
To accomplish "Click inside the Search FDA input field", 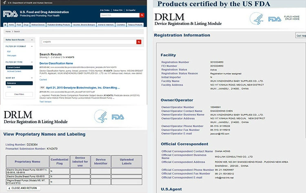I will (x=120, y=15).
